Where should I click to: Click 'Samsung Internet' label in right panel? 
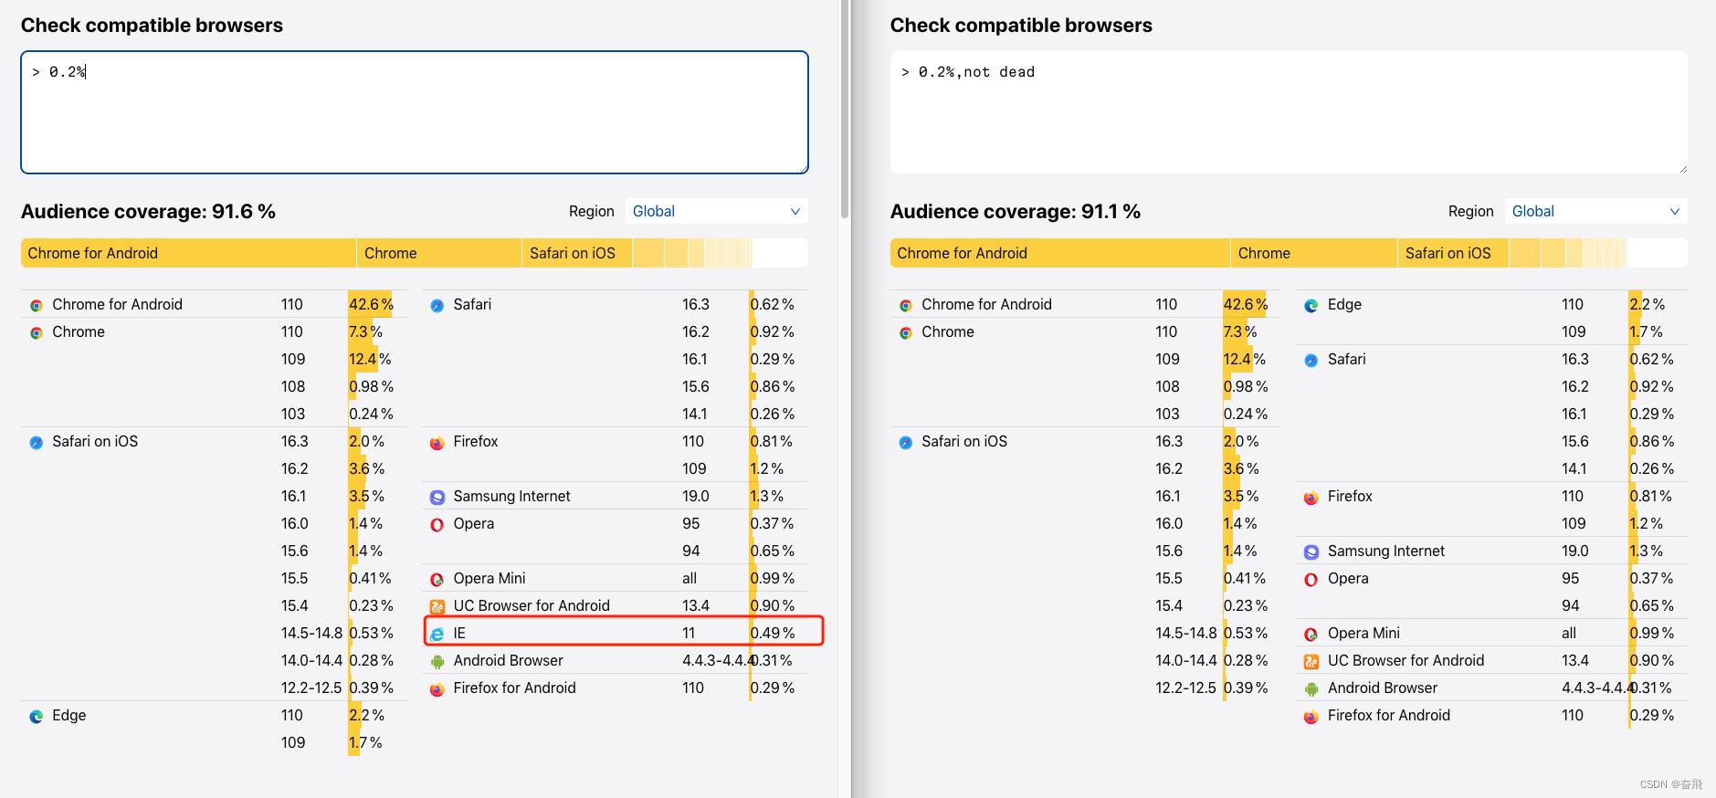[x=1386, y=551]
